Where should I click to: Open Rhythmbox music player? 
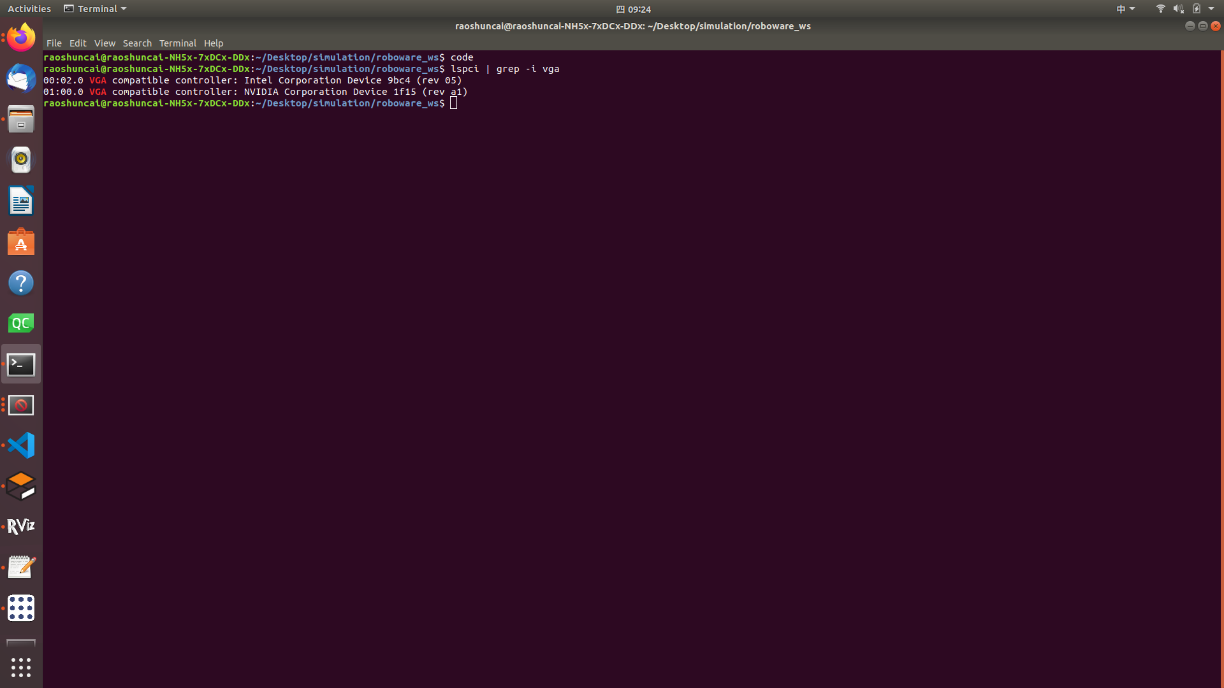[x=21, y=160]
